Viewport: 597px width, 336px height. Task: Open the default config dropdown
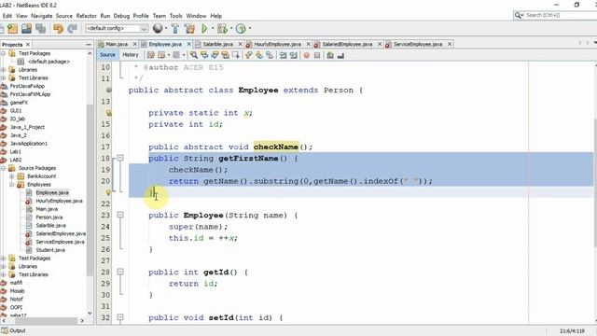coord(144,29)
